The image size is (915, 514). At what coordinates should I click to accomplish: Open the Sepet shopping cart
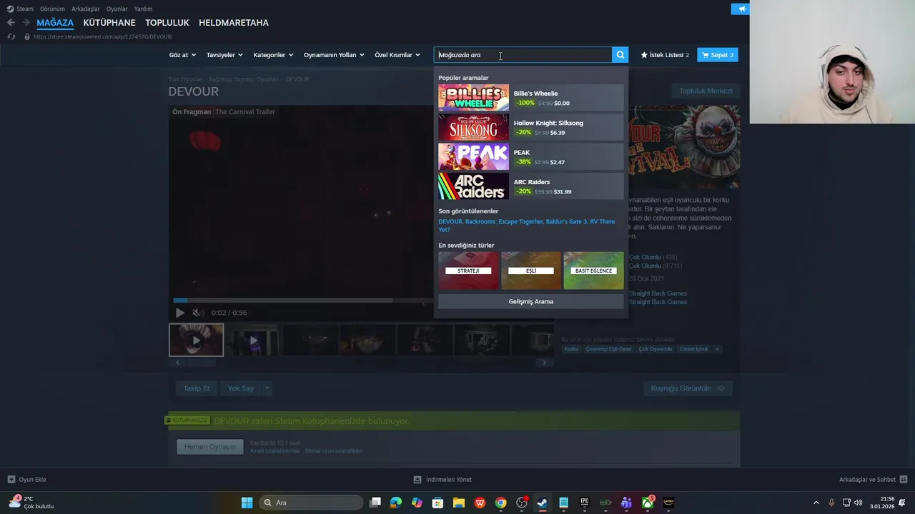coord(718,55)
